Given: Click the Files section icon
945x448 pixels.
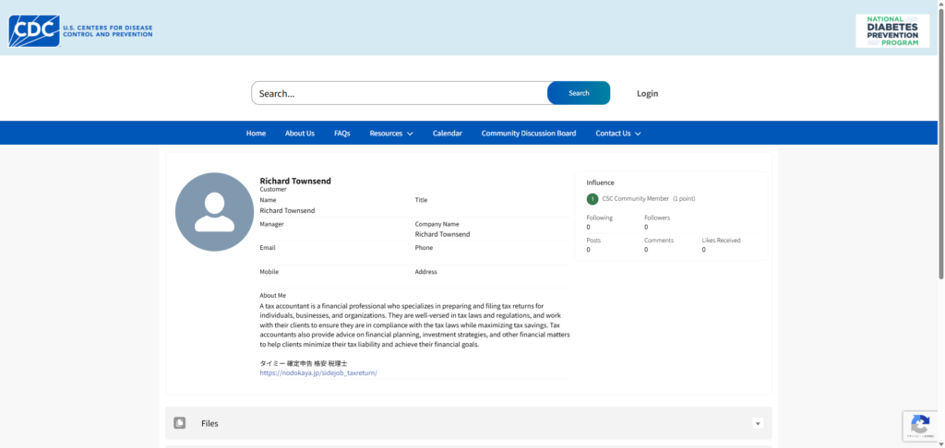Looking at the screenshot, I should [x=180, y=423].
